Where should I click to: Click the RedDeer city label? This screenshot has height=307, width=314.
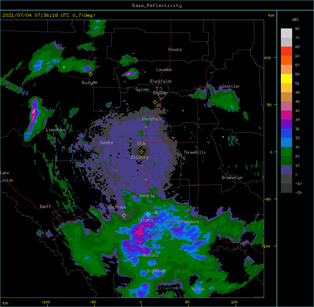coord(160,93)
